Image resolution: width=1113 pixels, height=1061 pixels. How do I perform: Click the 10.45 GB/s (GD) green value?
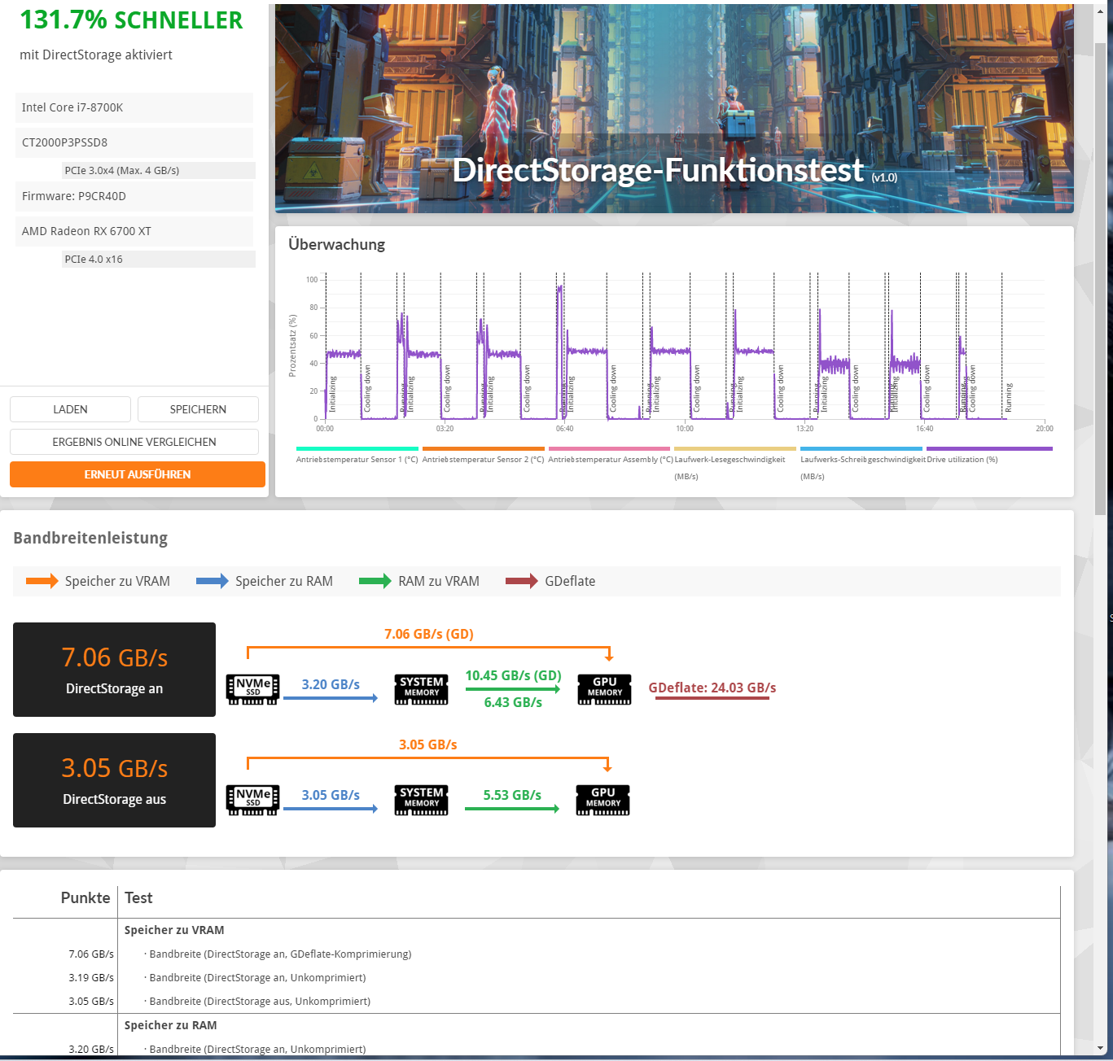[513, 675]
